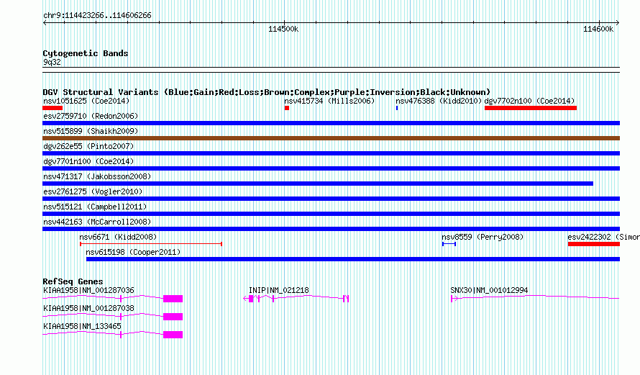This screenshot has width=640, height=375.
Task: Click the nsv615198 (Cooper2011) label
Action: click(133, 252)
